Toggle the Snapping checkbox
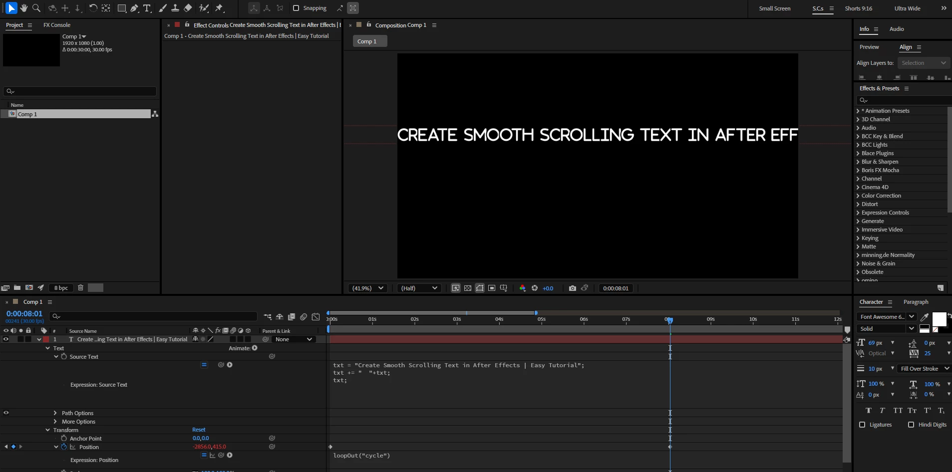 coord(296,8)
